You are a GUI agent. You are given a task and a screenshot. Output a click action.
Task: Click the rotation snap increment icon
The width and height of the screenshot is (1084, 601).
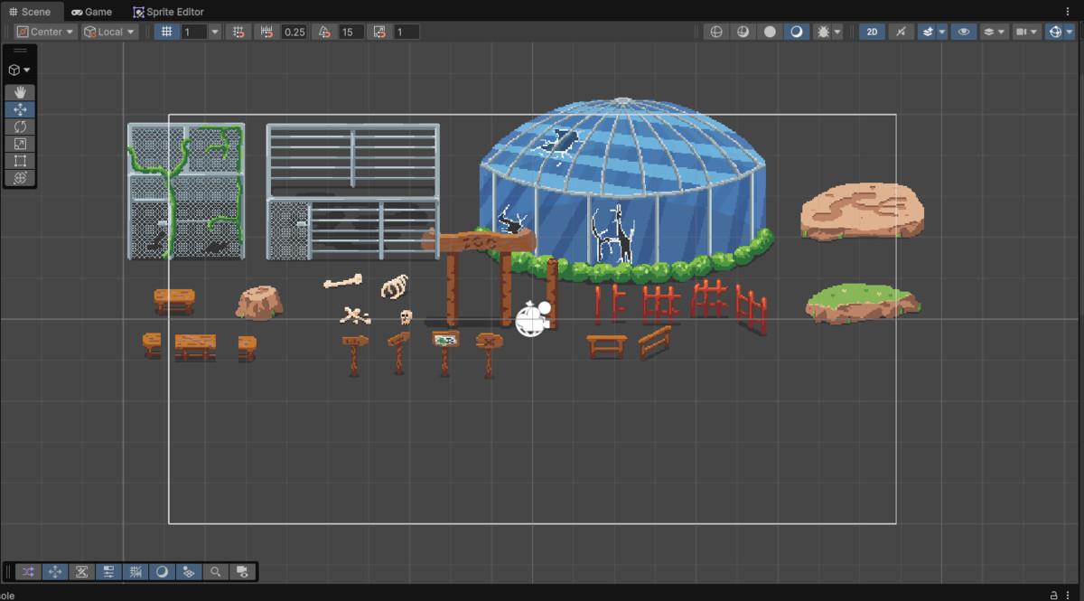[325, 32]
